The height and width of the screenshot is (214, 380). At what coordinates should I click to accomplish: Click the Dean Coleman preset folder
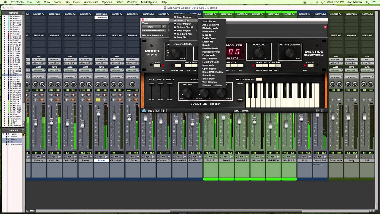pyautogui.click(x=184, y=17)
